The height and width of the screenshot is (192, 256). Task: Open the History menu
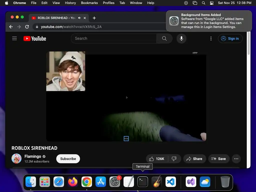(x=70, y=3)
